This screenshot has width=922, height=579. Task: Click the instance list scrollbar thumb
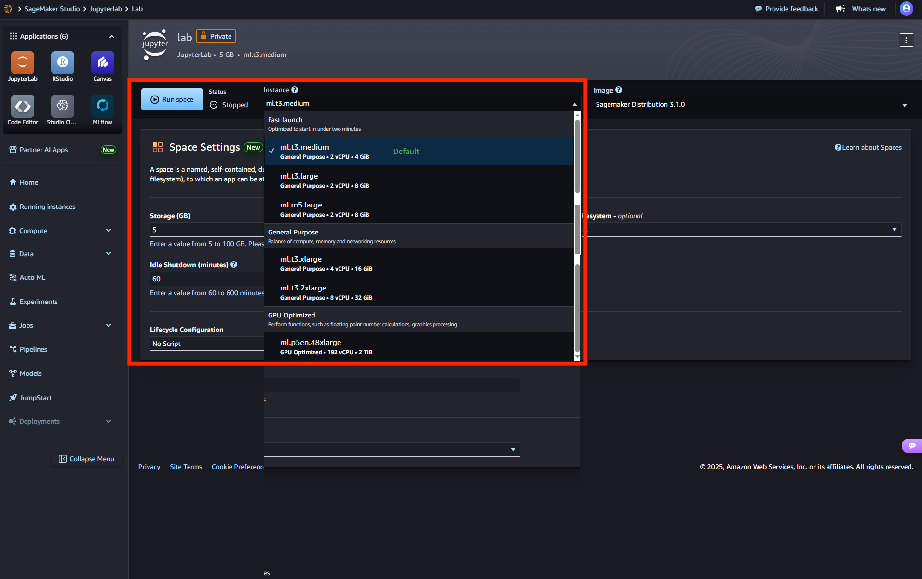pyautogui.click(x=577, y=155)
